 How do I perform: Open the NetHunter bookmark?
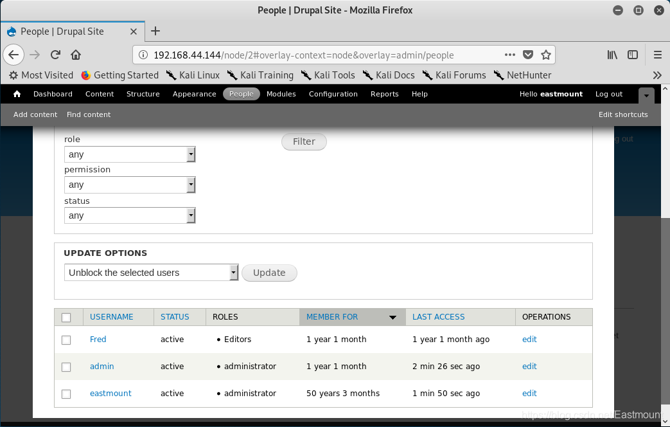tap(522, 75)
